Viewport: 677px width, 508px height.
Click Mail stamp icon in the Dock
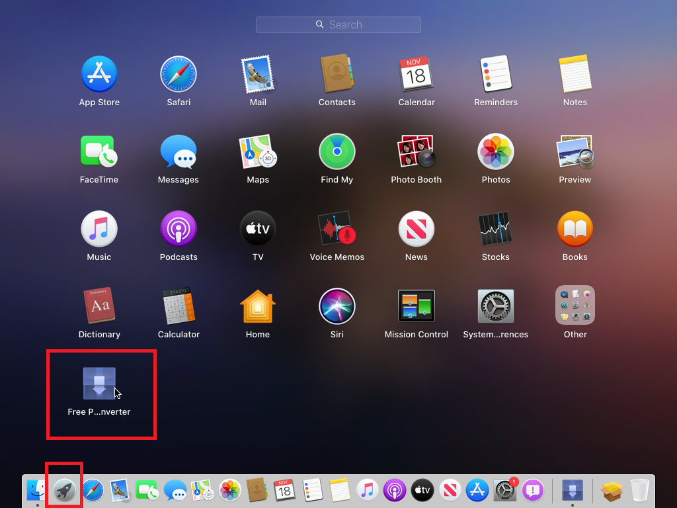point(120,491)
